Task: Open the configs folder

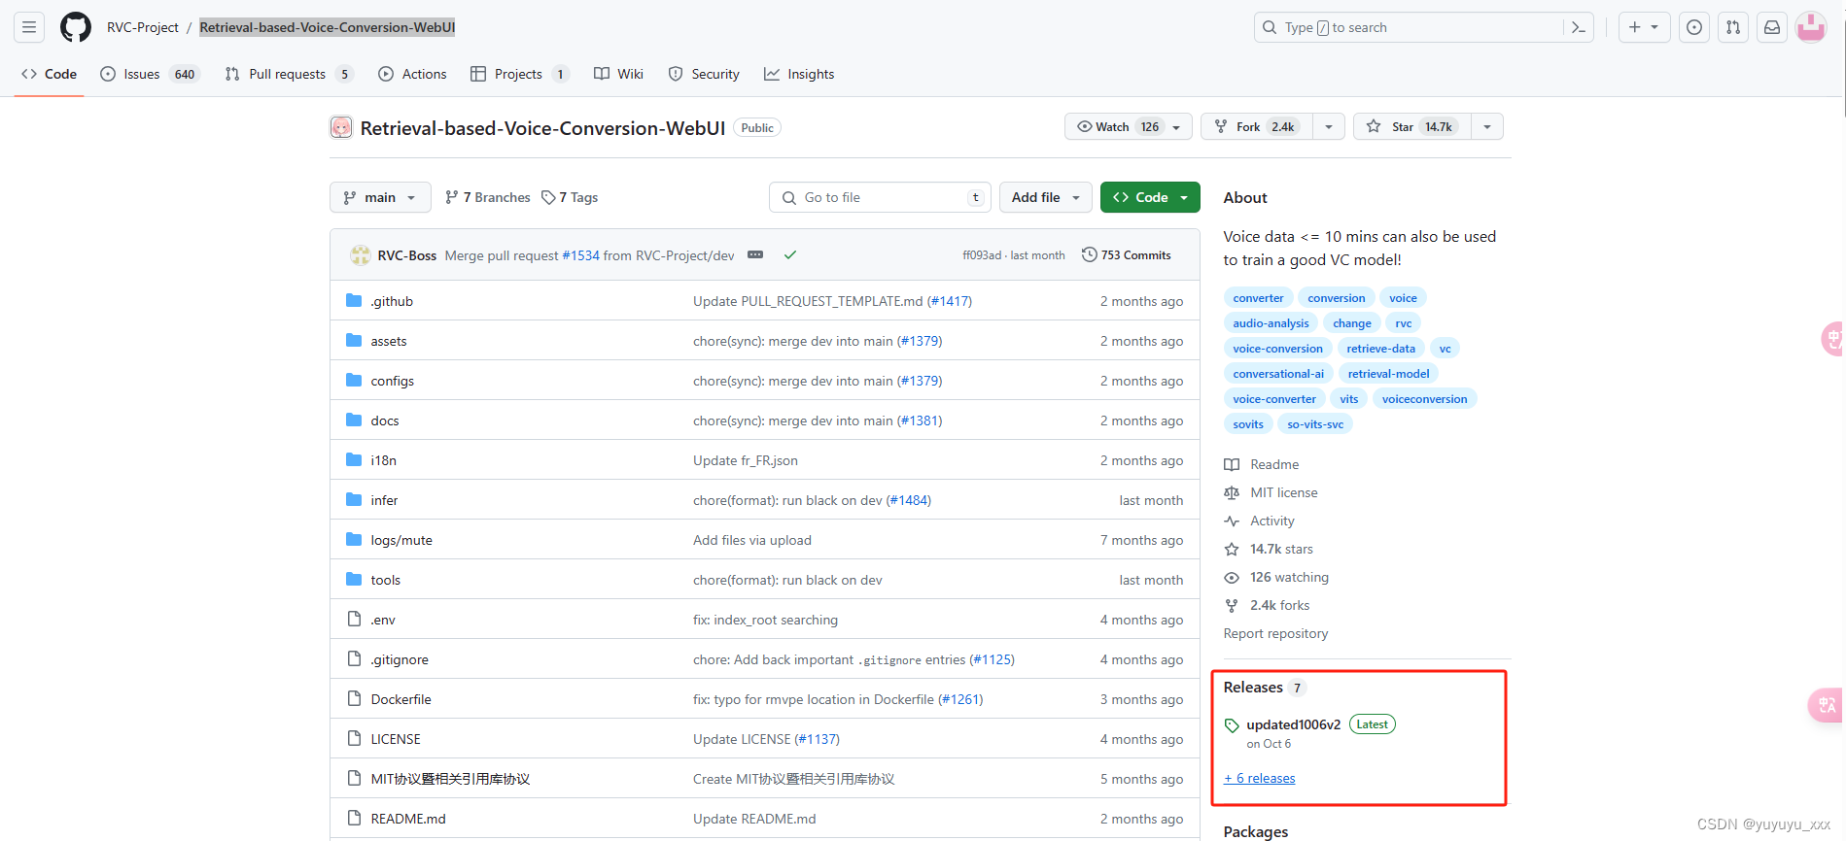Action: [x=393, y=381]
